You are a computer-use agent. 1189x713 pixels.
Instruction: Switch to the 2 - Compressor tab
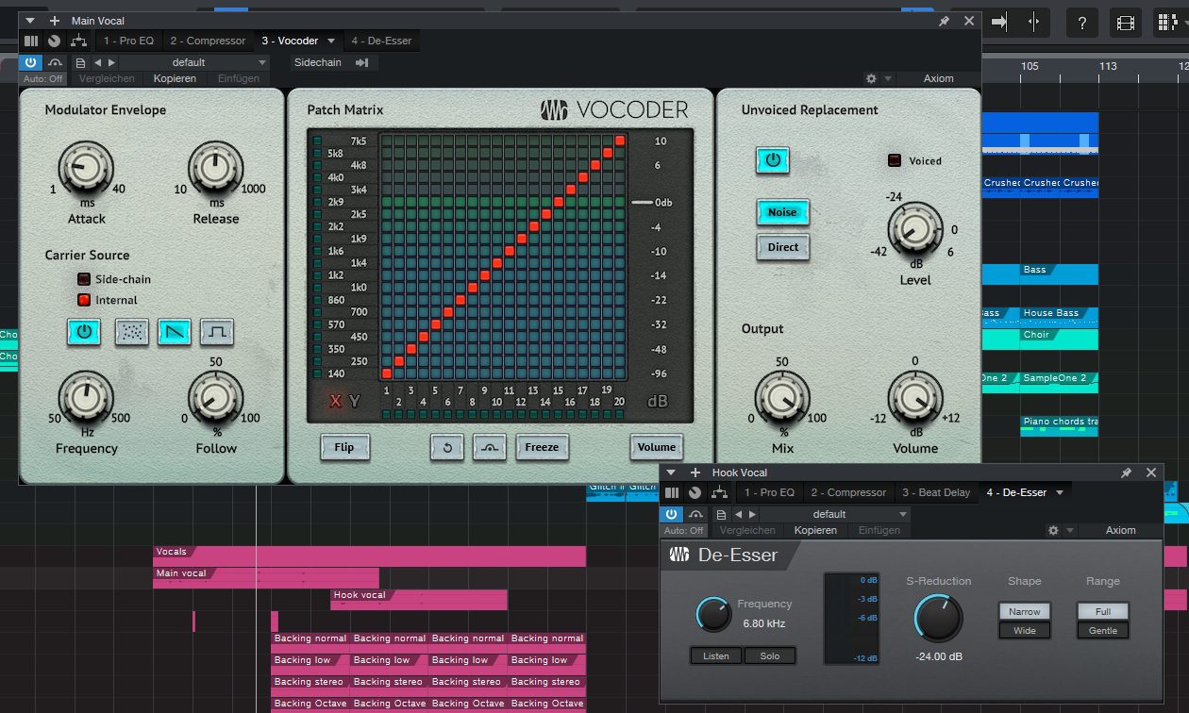(208, 41)
